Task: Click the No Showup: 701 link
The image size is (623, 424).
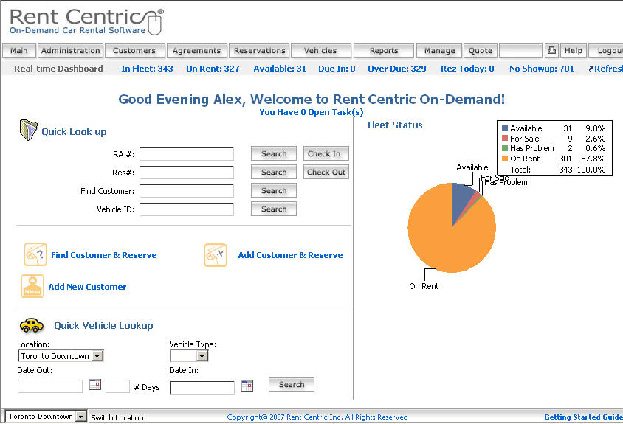Action: (542, 69)
